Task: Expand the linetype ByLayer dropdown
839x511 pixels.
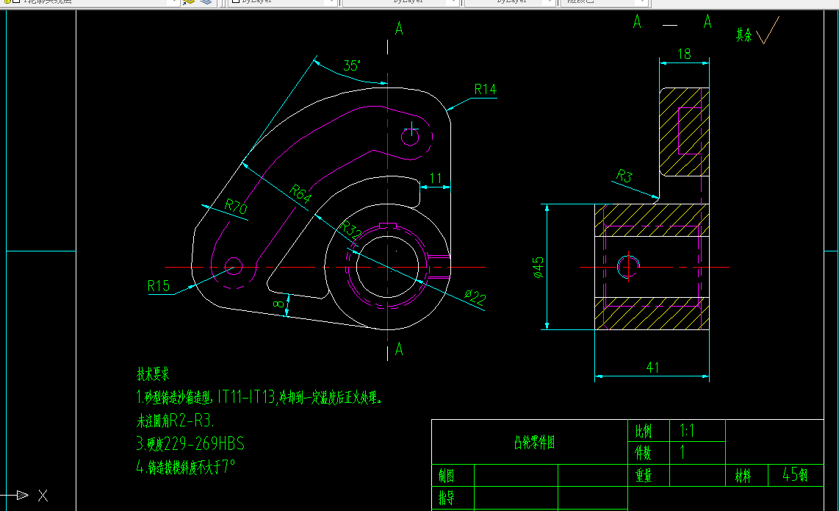Action: pyautogui.click(x=454, y=2)
